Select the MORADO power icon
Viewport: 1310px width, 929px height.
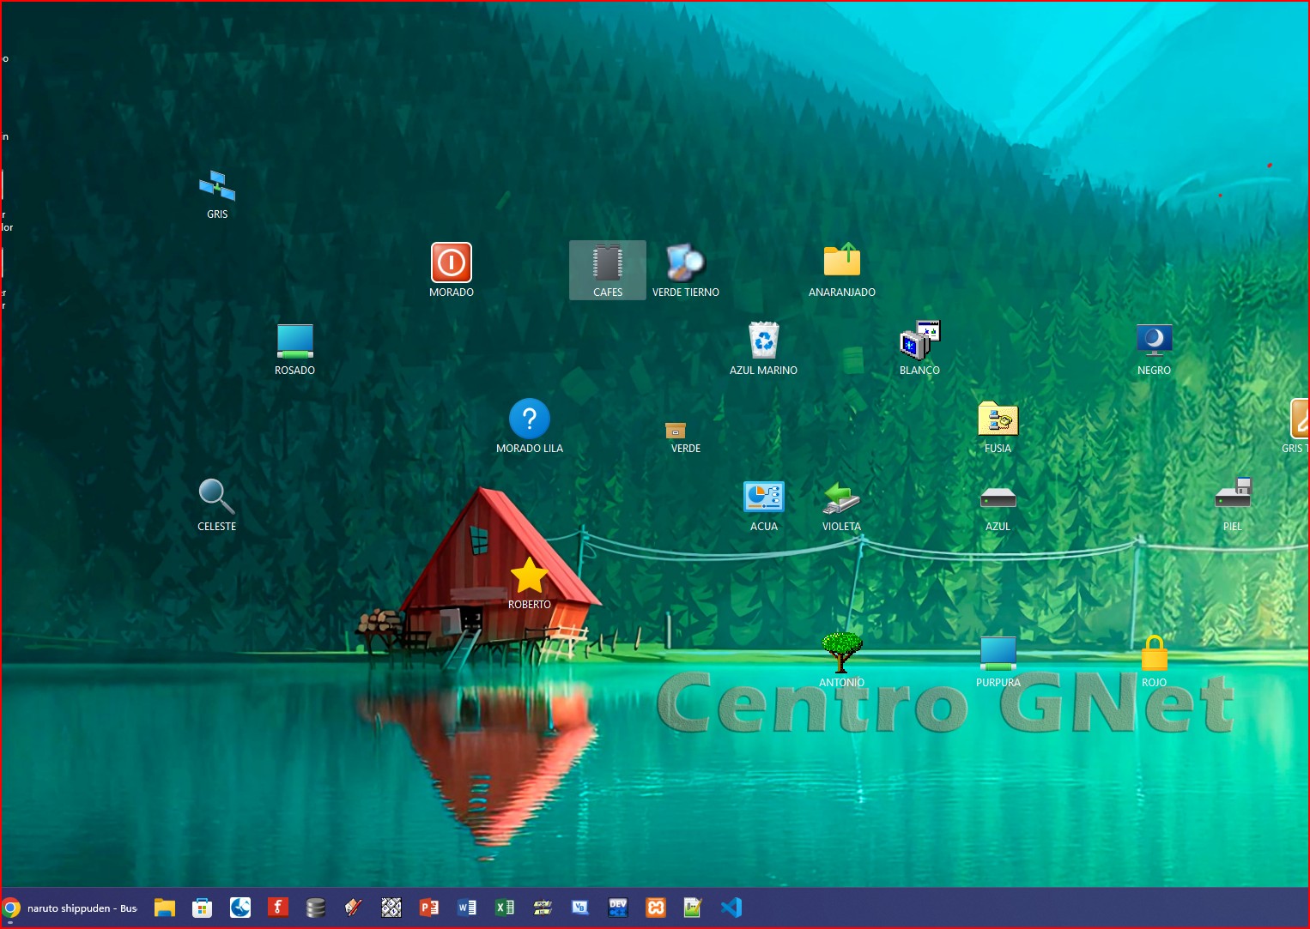pyautogui.click(x=451, y=263)
